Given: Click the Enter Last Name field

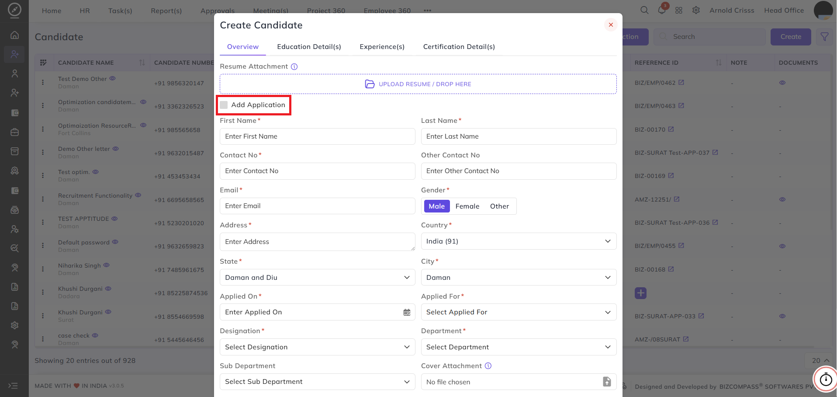Looking at the screenshot, I should (x=519, y=136).
